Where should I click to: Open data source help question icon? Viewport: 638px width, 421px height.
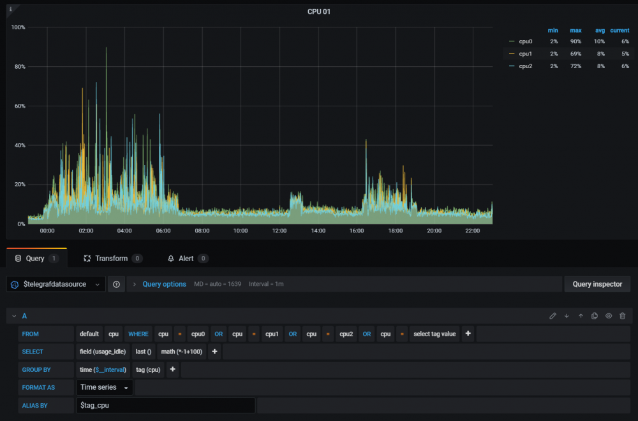(x=116, y=284)
